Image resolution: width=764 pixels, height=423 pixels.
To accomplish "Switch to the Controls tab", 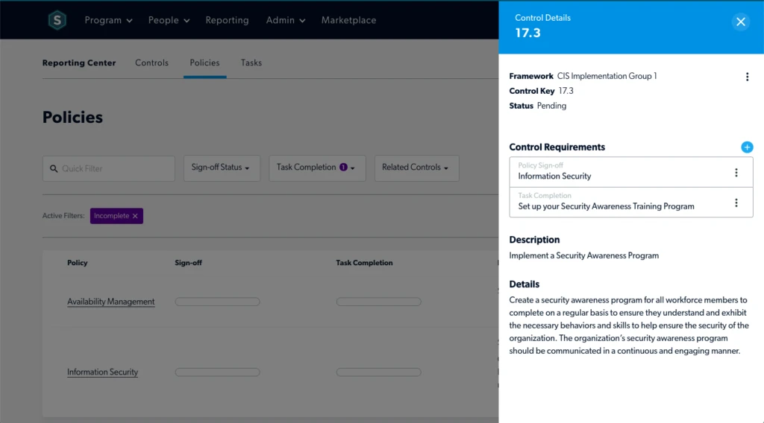I will pyautogui.click(x=151, y=63).
